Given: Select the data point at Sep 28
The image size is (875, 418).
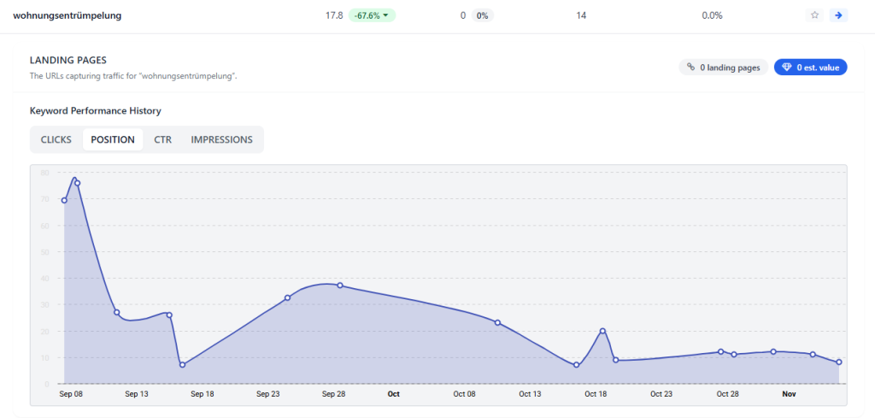Looking at the screenshot, I should (340, 286).
